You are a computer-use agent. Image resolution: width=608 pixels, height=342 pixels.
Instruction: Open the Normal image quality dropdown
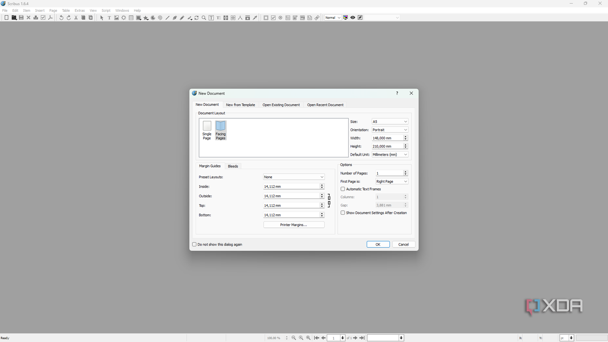click(333, 18)
